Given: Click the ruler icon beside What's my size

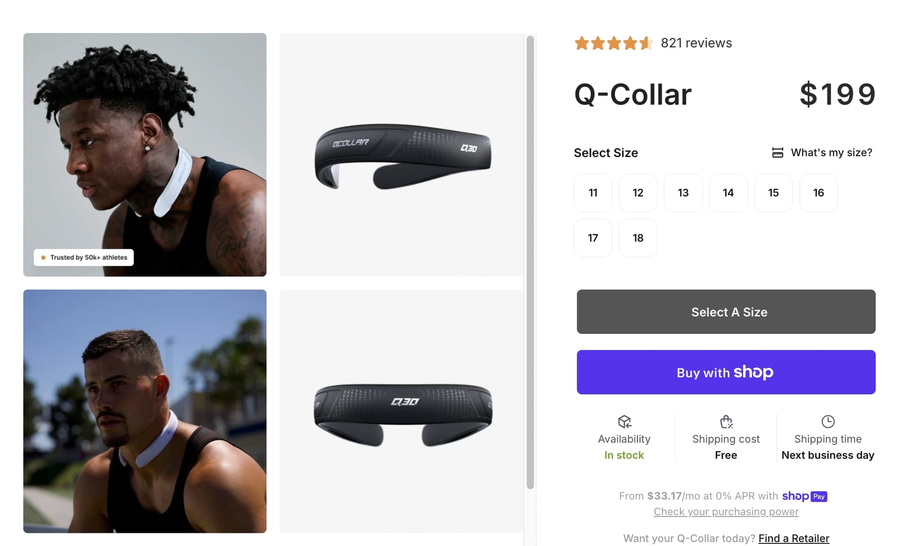Looking at the screenshot, I should 777,153.
